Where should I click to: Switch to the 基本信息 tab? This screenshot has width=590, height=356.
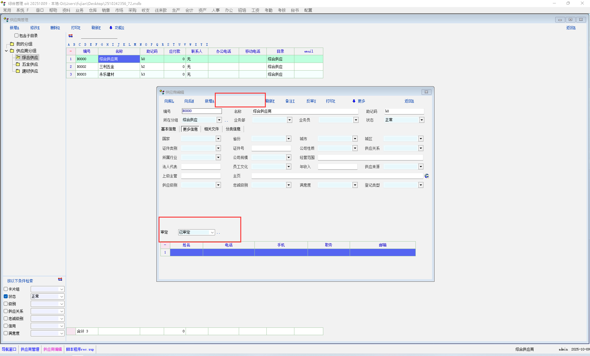(168, 129)
